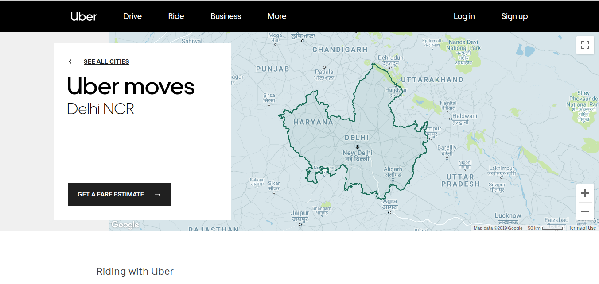Click the New Delhi city marker dot
This screenshot has width=599, height=284.
click(358, 146)
